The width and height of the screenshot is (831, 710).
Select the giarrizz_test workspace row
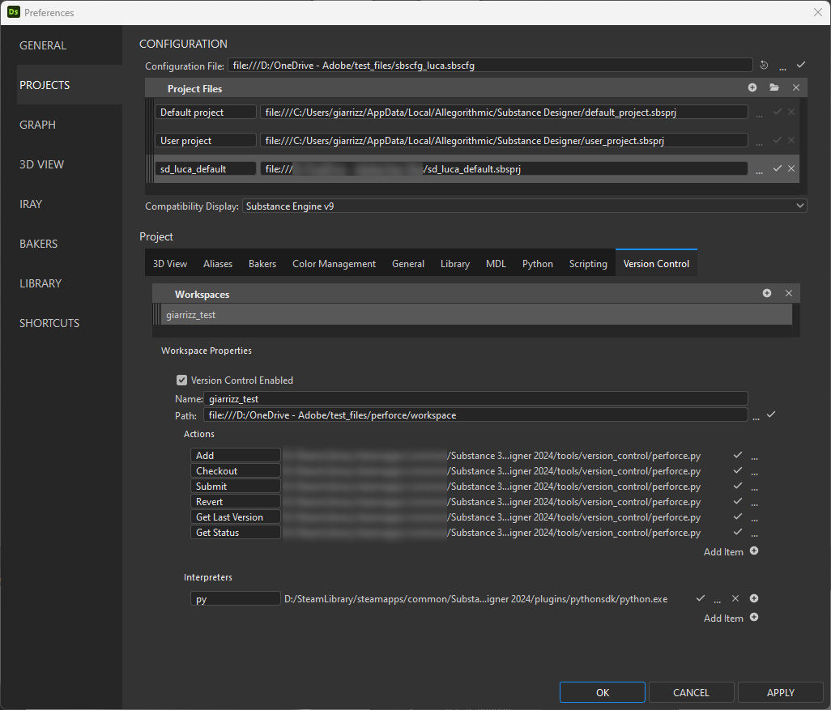coord(472,315)
